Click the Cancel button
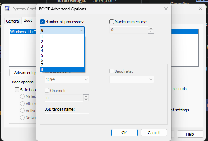208x141 pixels. pyautogui.click(x=154, y=133)
